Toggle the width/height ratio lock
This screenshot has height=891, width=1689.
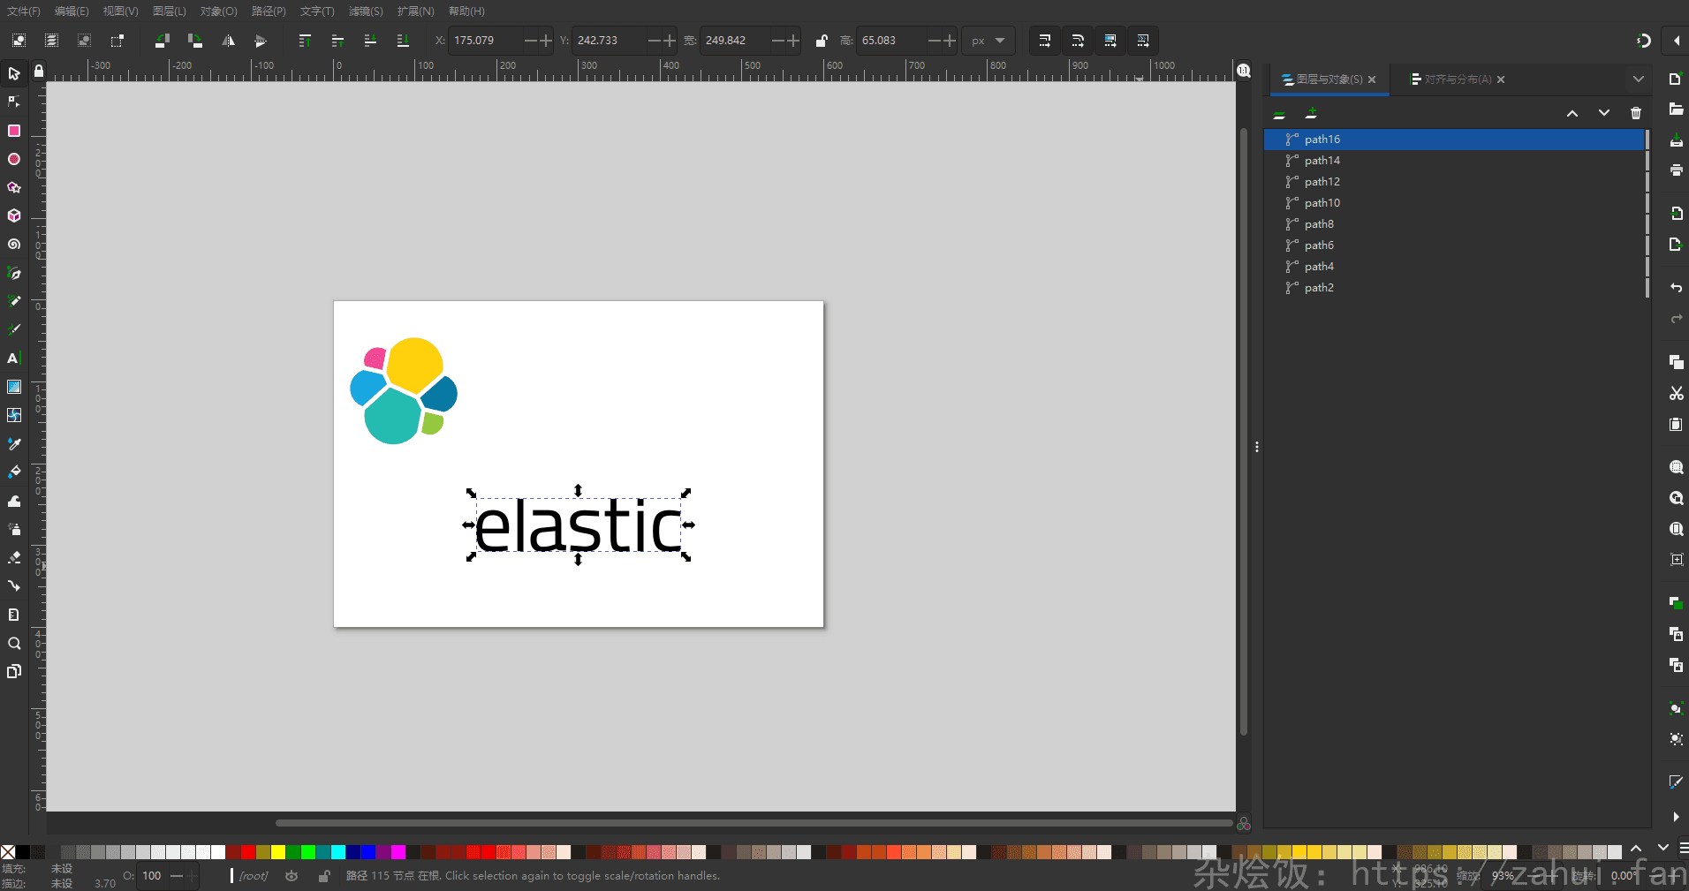point(822,41)
